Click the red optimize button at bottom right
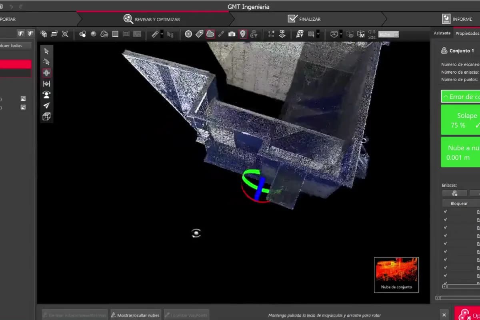The height and width of the screenshot is (320, 480). (x=467, y=314)
